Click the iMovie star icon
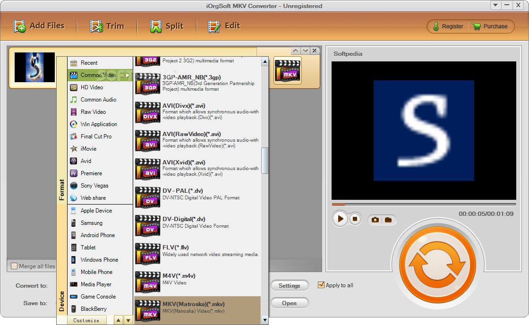This screenshot has width=529, height=325. pos(74,149)
